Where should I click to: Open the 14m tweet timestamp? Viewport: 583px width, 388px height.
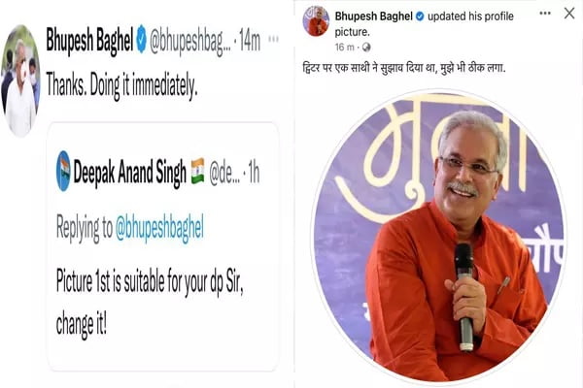coord(250,40)
